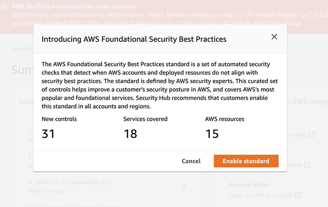The height and width of the screenshot is (207, 328).
Task: Click the Security breadcrumb behind the dialog
Action: (x=22, y=49)
